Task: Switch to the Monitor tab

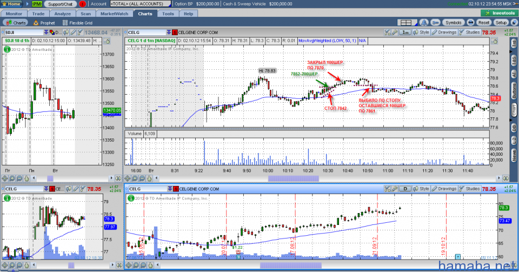Action: (14, 14)
